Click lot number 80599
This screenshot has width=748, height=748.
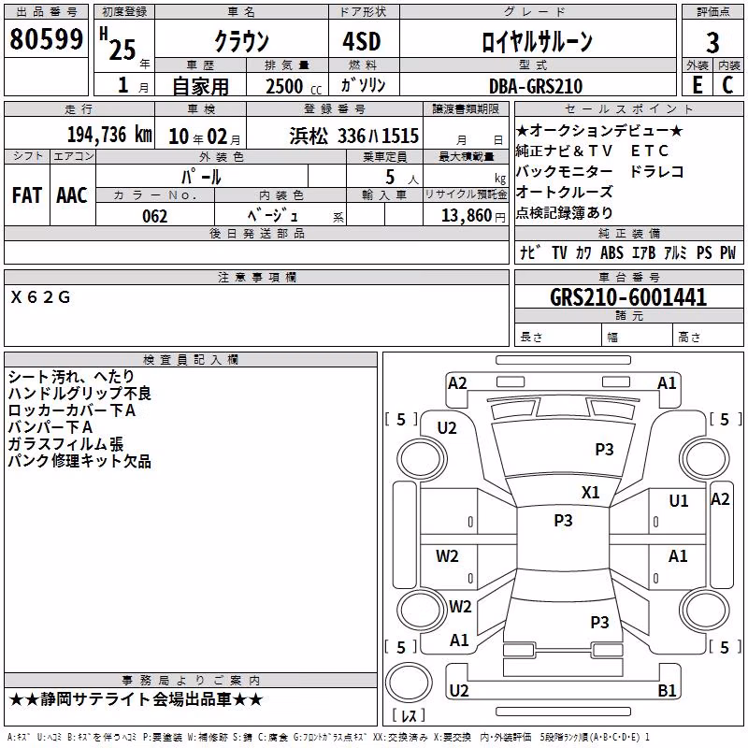[46, 39]
